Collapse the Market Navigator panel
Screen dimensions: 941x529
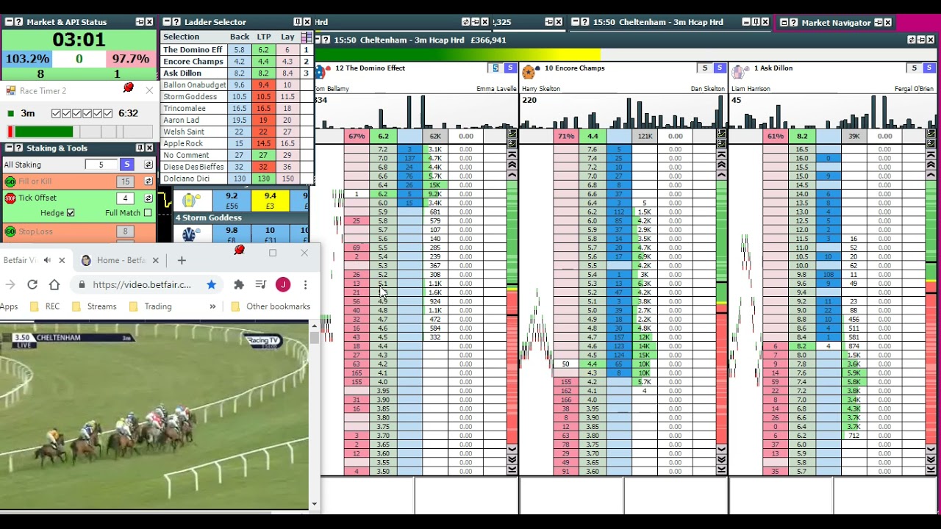784,23
